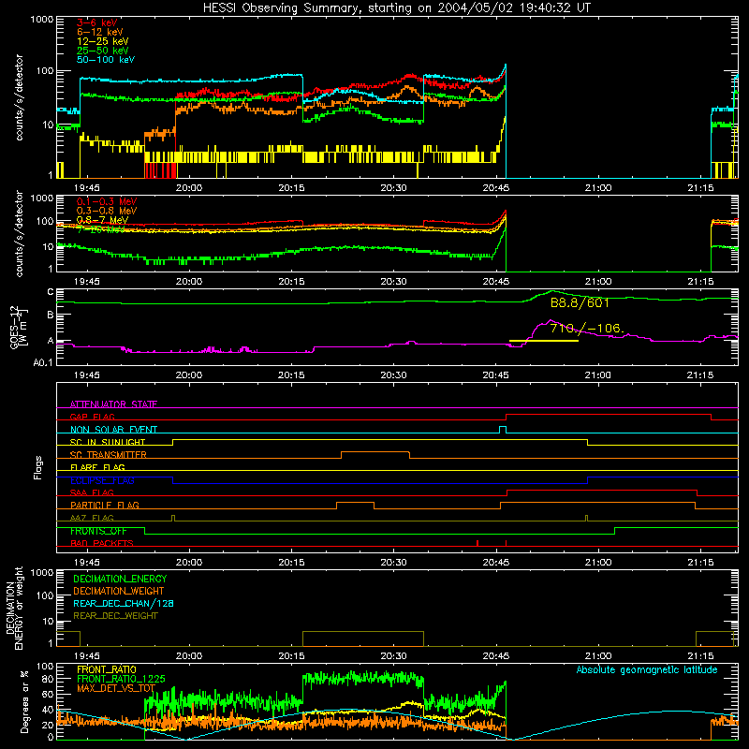Click the SC_IN_SUNLIGHT flag label

[108, 442]
